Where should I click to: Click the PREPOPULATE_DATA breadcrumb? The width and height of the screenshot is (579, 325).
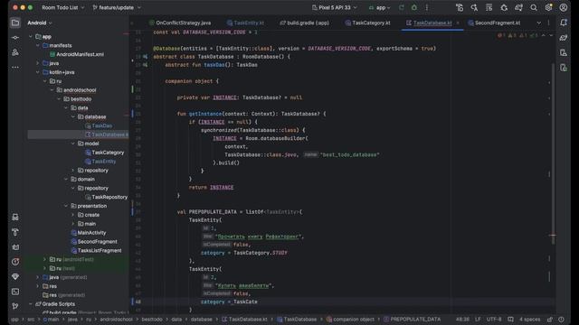coord(412,320)
